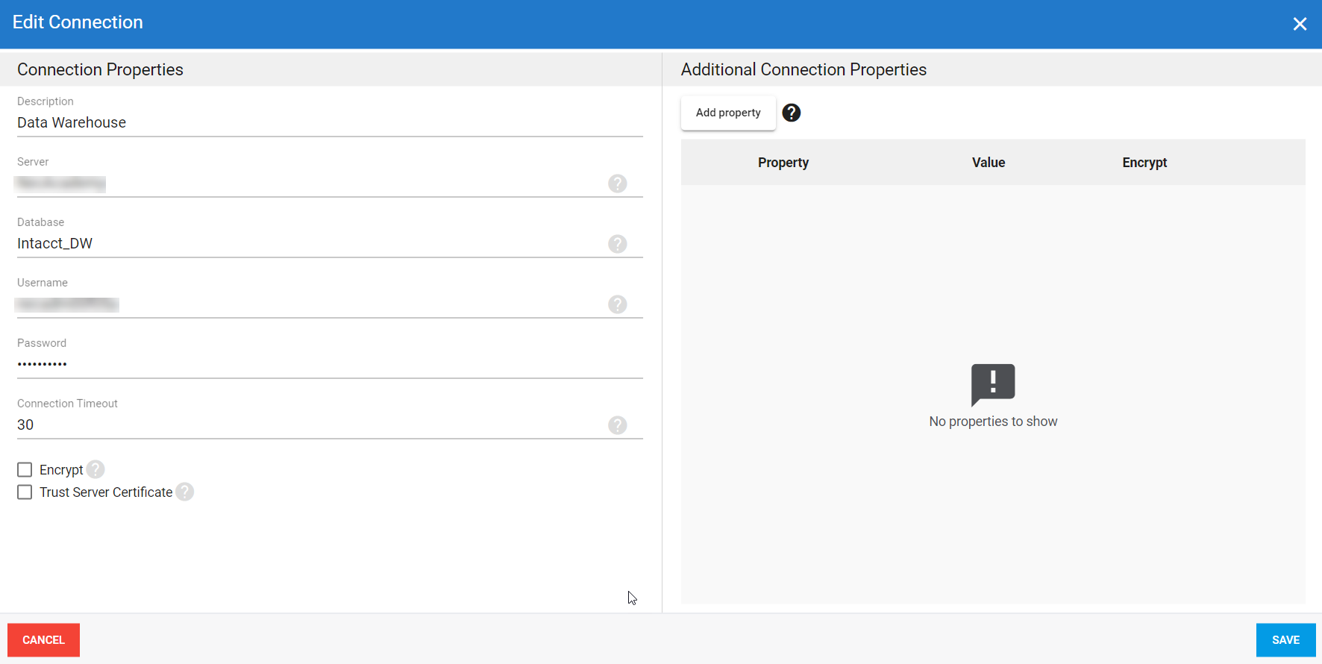
Task: Open help for Trust Server Certificate
Action: pyautogui.click(x=185, y=492)
